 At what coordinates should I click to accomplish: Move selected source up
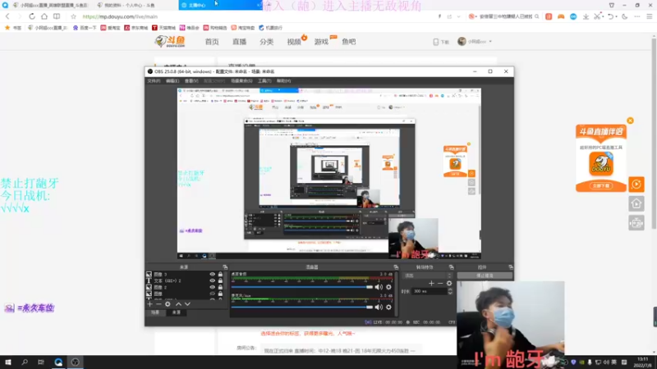click(178, 304)
